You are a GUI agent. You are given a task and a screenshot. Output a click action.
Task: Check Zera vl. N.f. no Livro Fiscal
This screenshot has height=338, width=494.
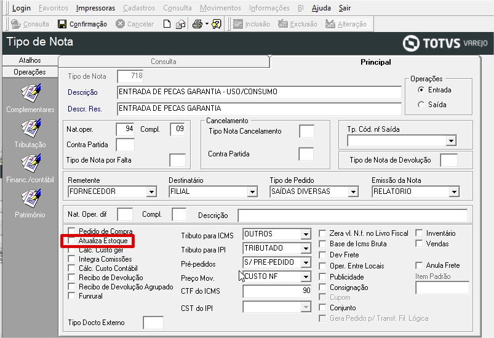click(322, 233)
